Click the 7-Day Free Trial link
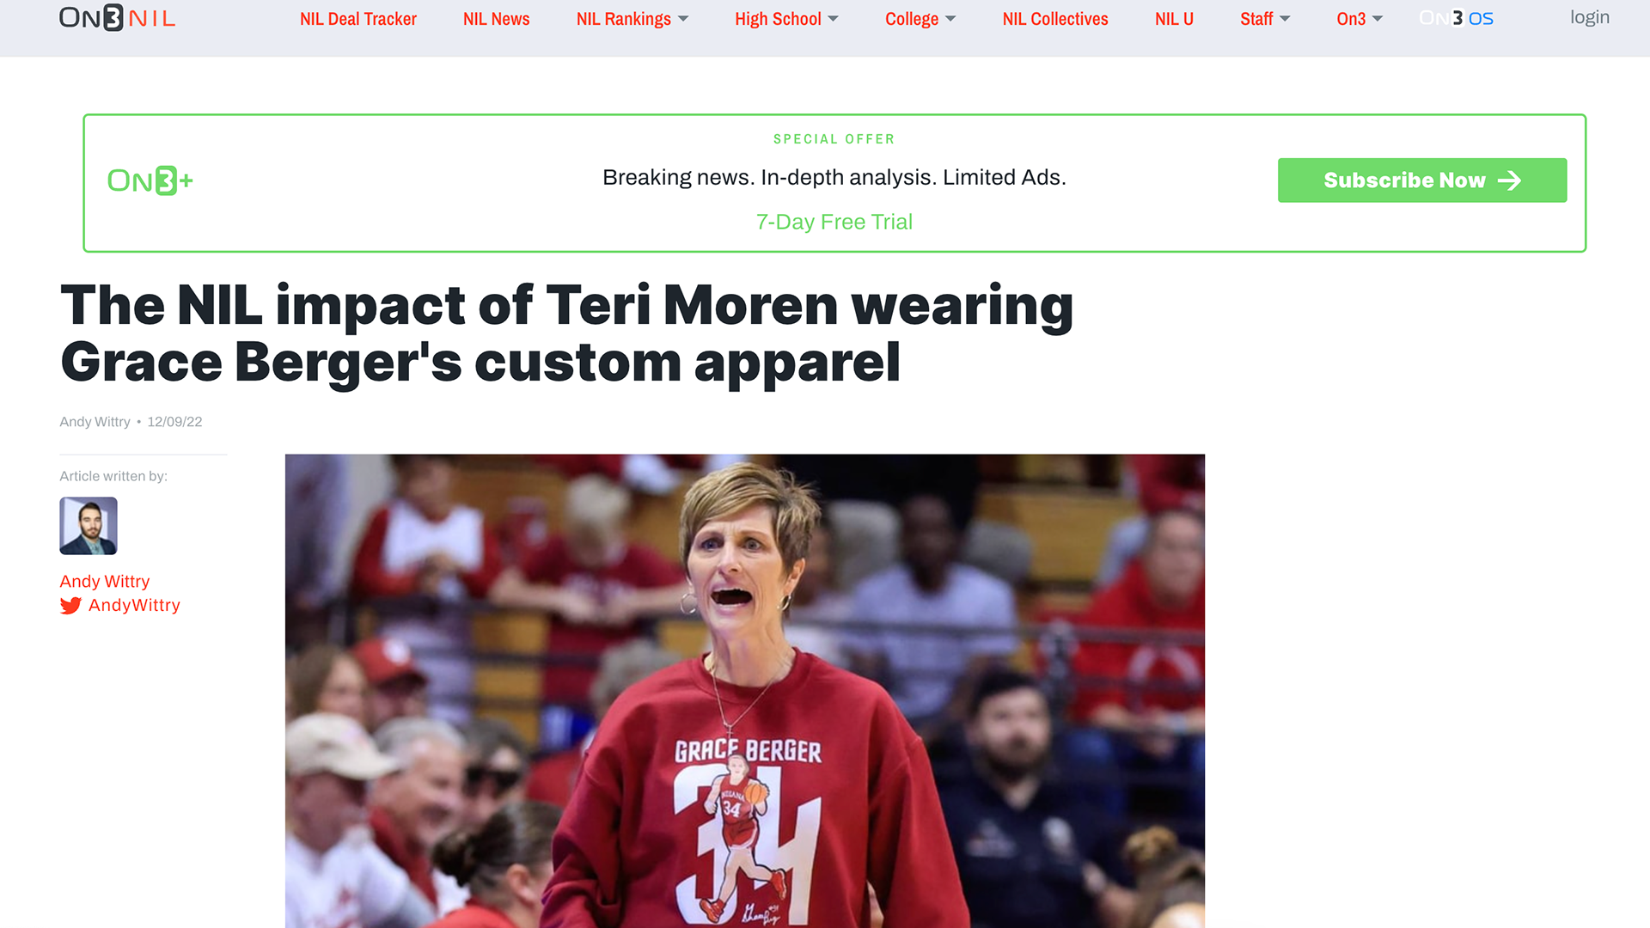This screenshot has height=928, width=1650. pyautogui.click(x=834, y=222)
